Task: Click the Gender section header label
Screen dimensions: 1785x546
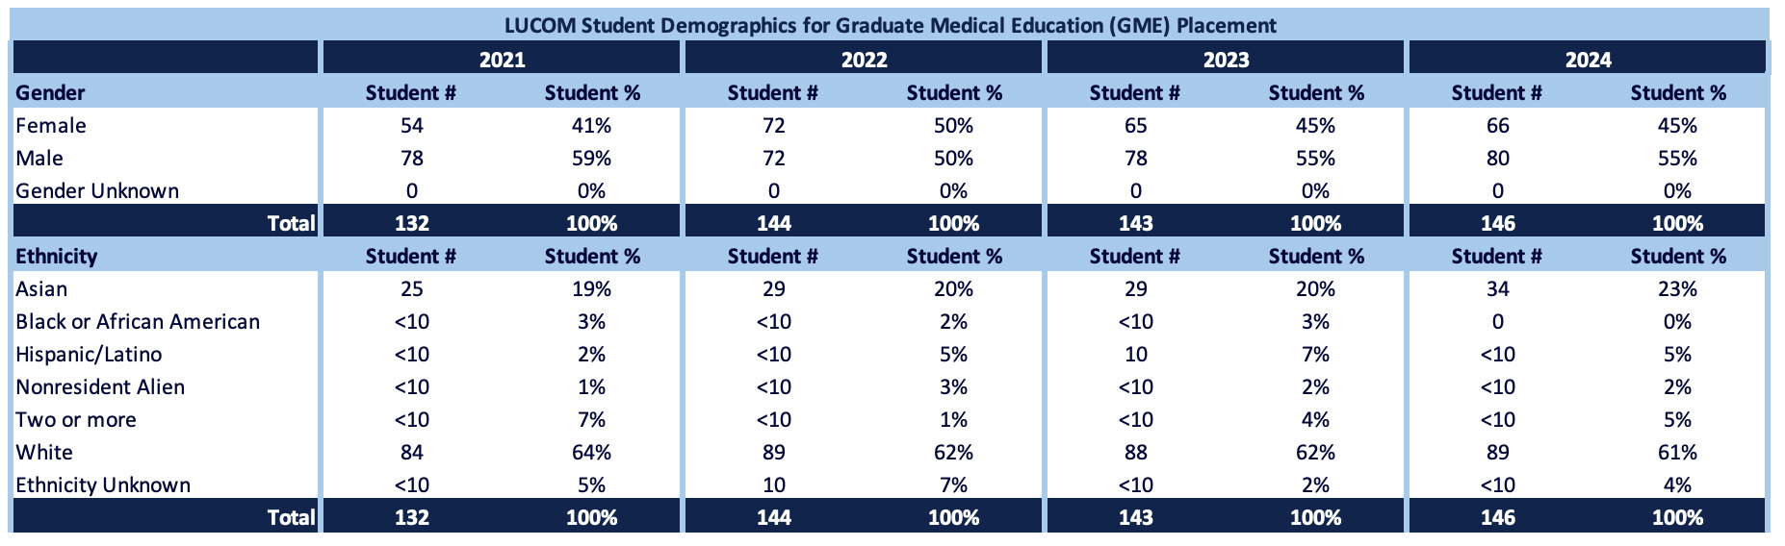Action: coord(50,93)
